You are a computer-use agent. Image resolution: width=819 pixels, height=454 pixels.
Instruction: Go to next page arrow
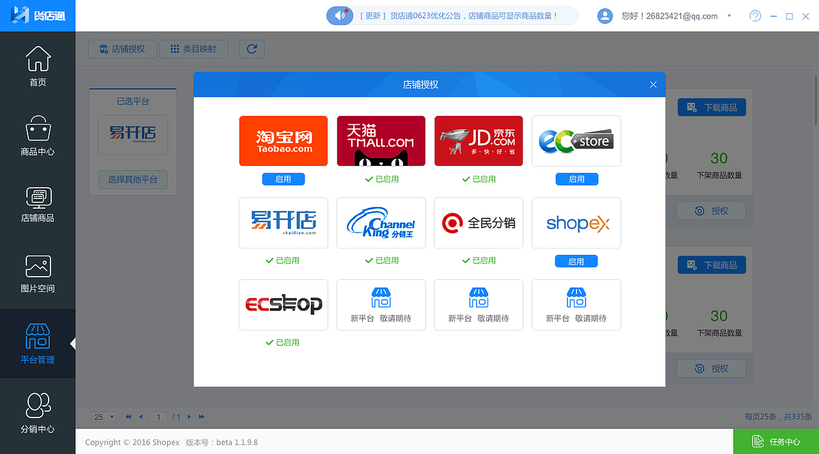(x=189, y=417)
